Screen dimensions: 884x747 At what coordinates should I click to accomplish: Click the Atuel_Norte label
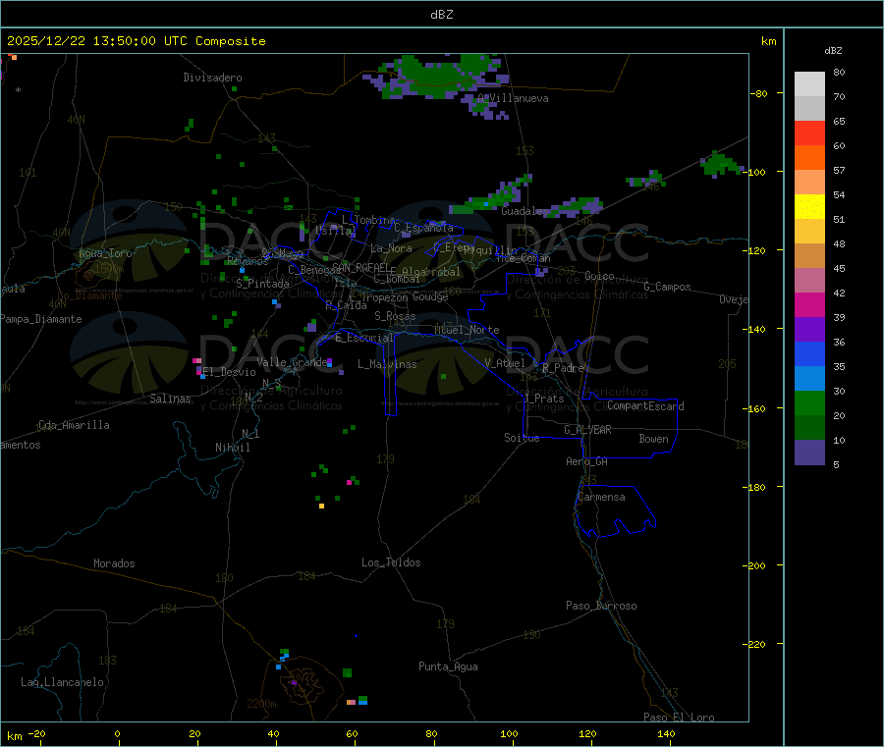[x=467, y=330]
